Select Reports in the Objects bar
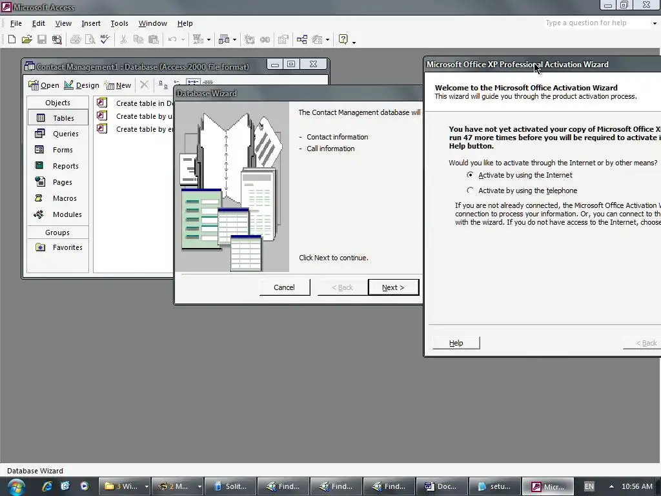661x496 pixels. pyautogui.click(x=57, y=166)
